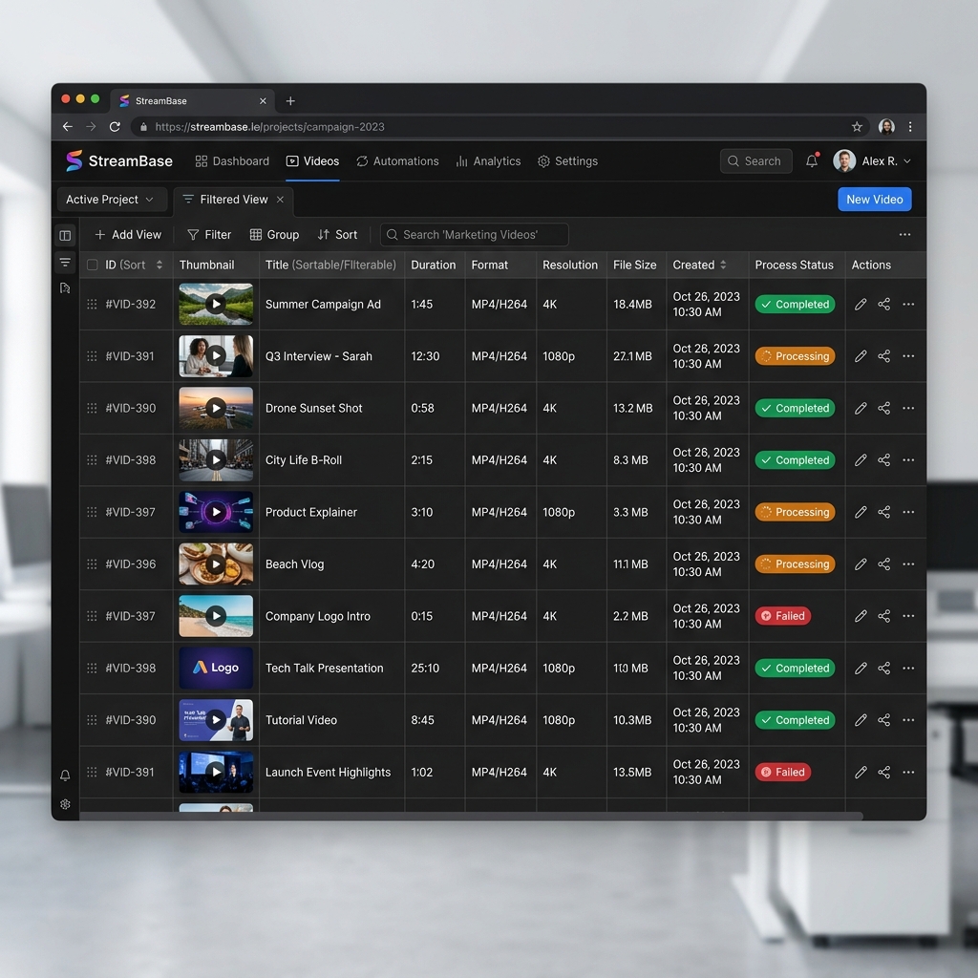This screenshot has width=978, height=978.
Task: Open the Analytics tab
Action: pos(488,160)
